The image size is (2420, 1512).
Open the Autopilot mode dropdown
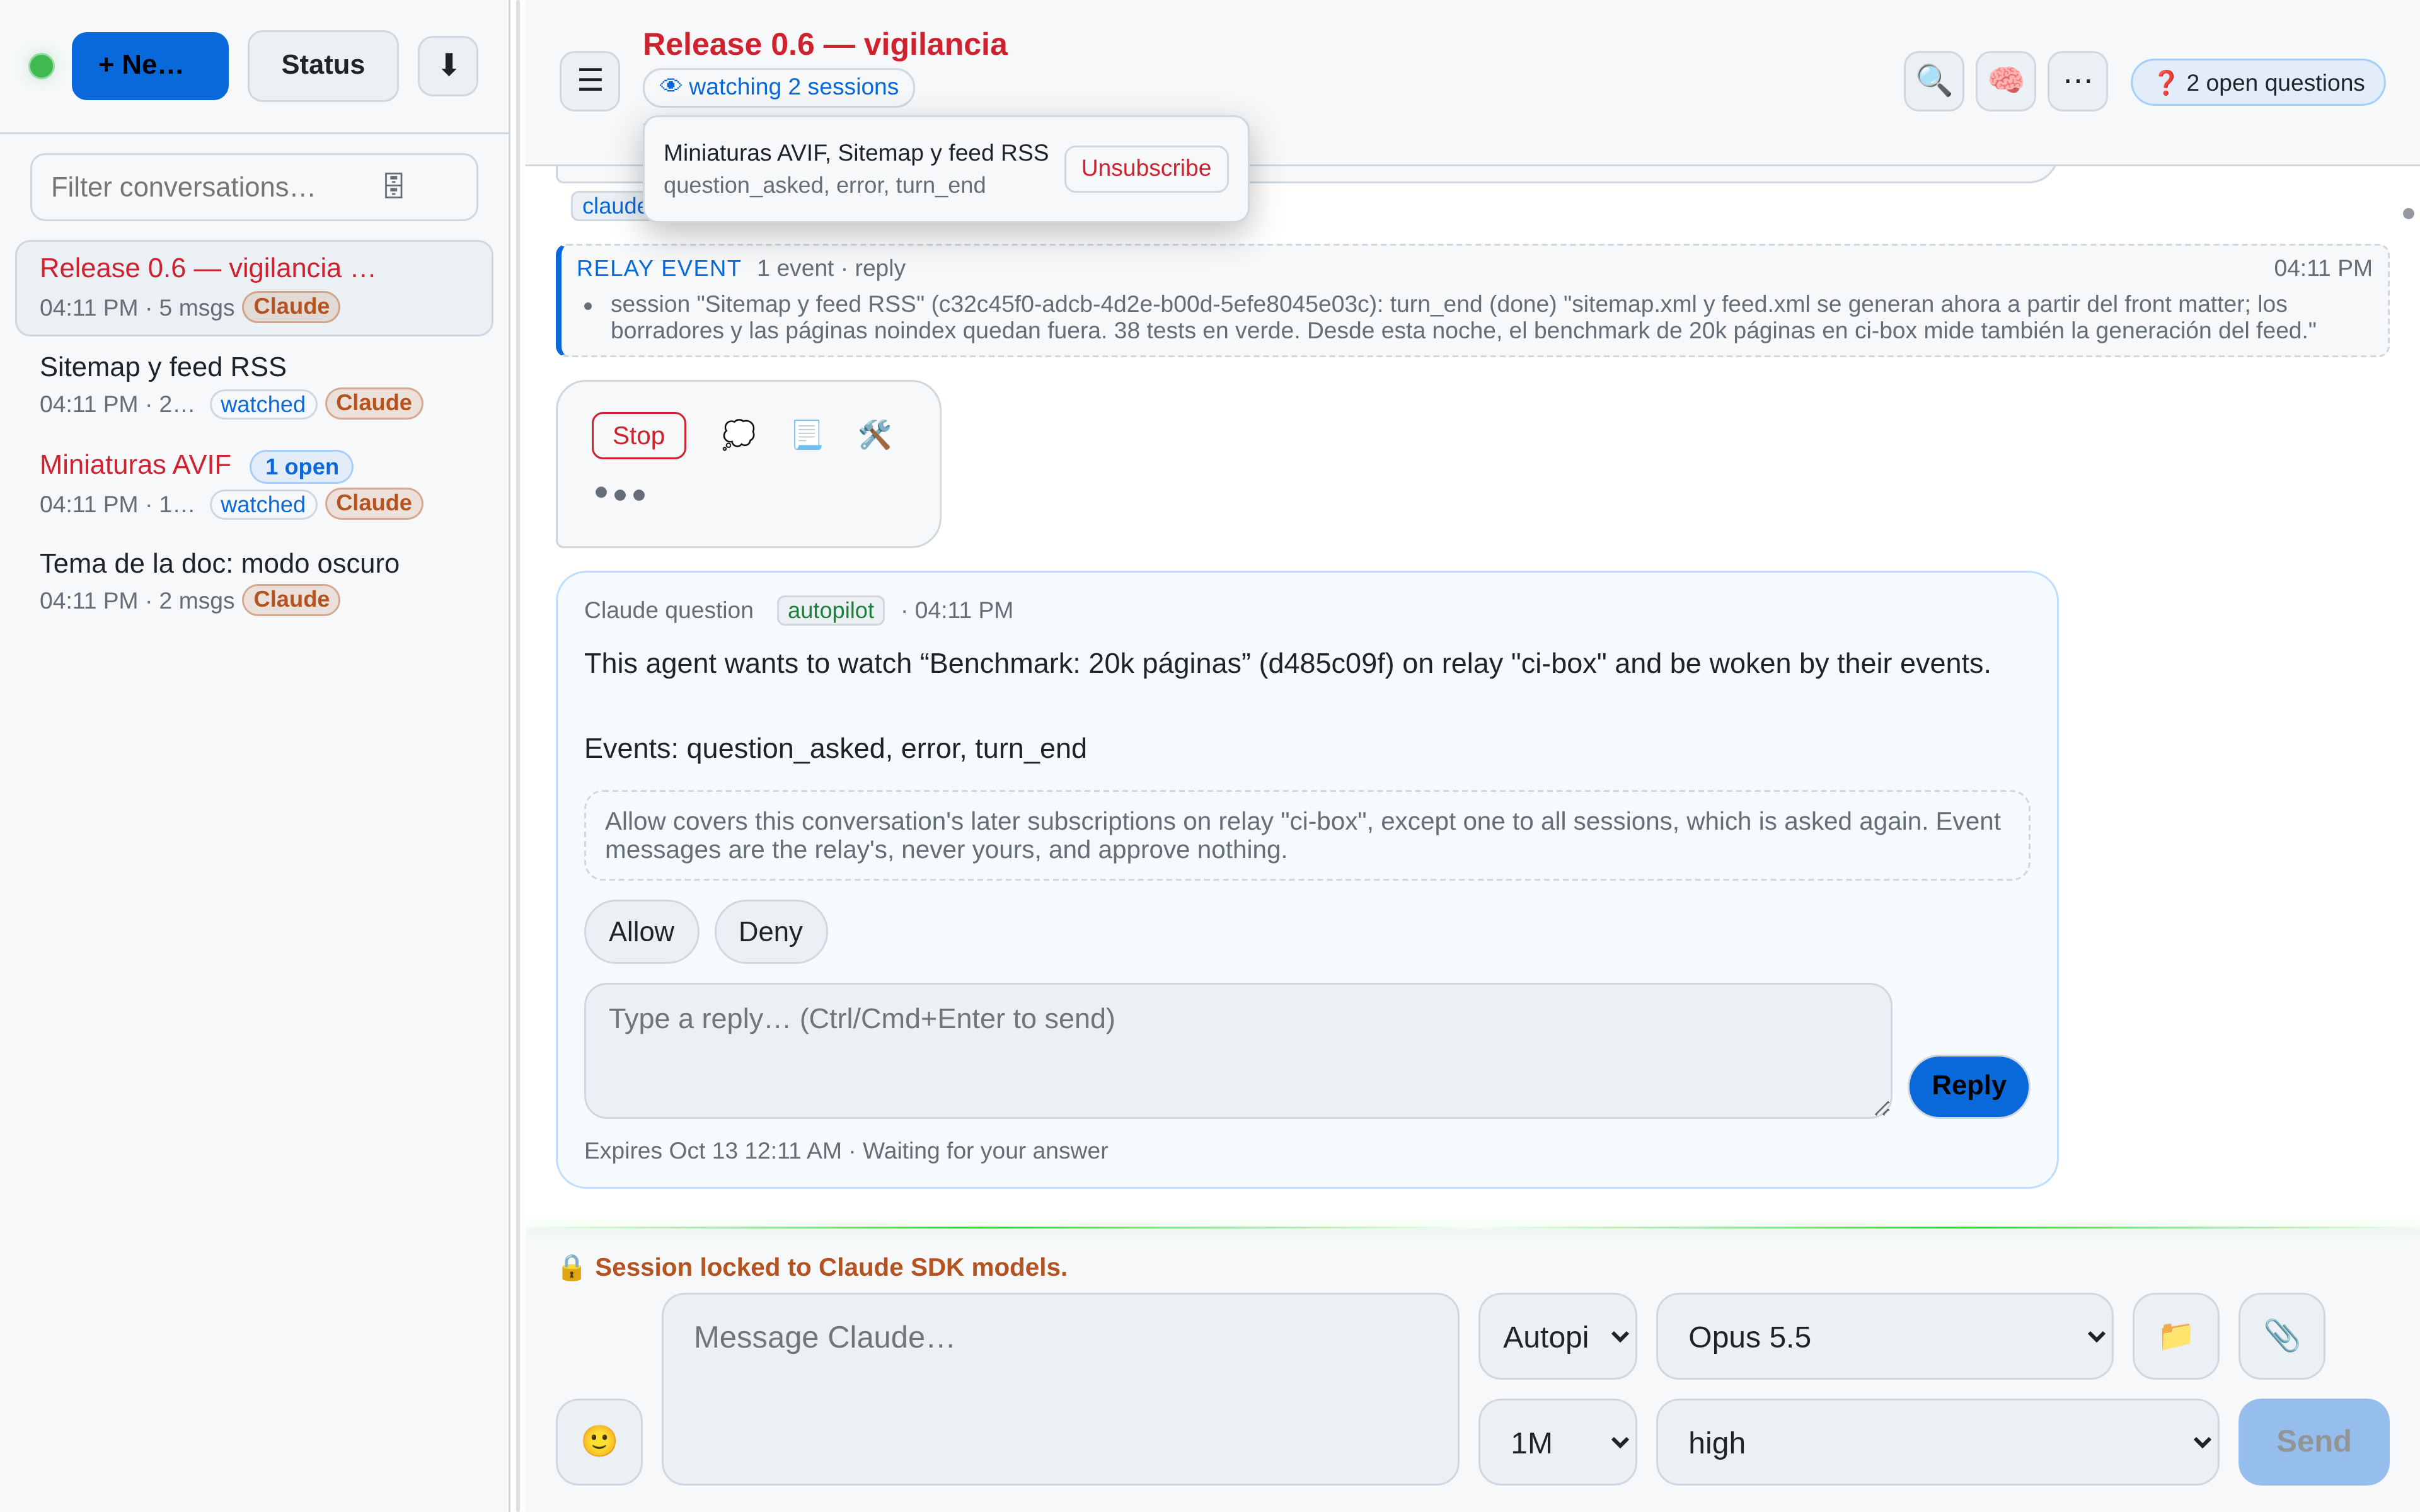coord(1557,1336)
